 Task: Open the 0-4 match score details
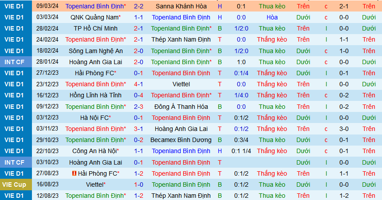coord(138,95)
